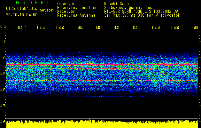This screenshot has width=201, height=128.
Task: Click the 1.1 frequency axis label
Action: pyautogui.click(x=3, y=42)
